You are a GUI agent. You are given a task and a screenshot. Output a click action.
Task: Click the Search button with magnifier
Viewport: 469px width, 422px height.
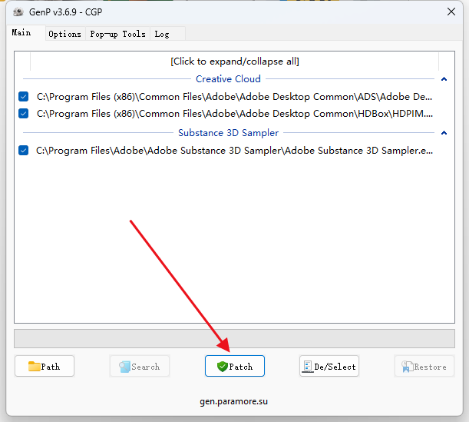140,366
